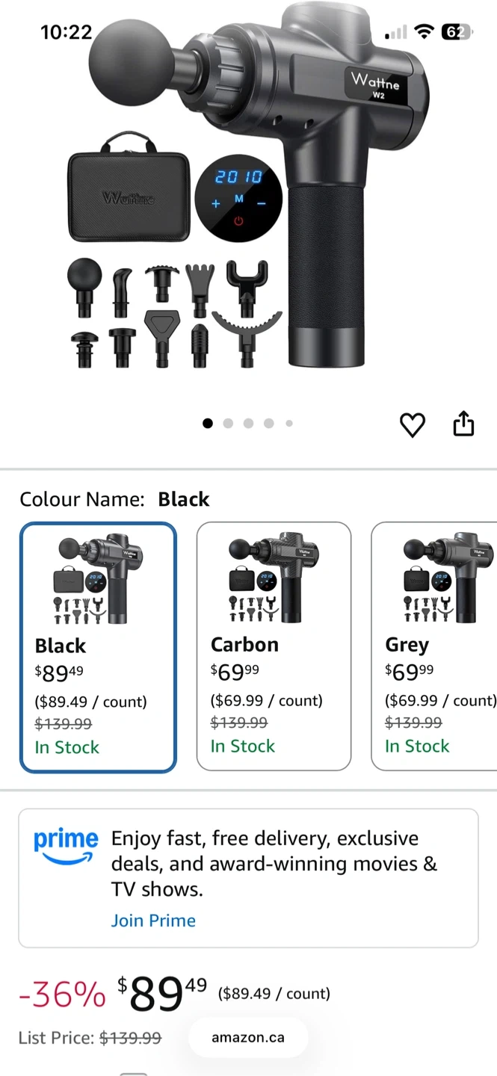497x1076 pixels.
Task: Jump to the fourth image dot
Action: 268,424
